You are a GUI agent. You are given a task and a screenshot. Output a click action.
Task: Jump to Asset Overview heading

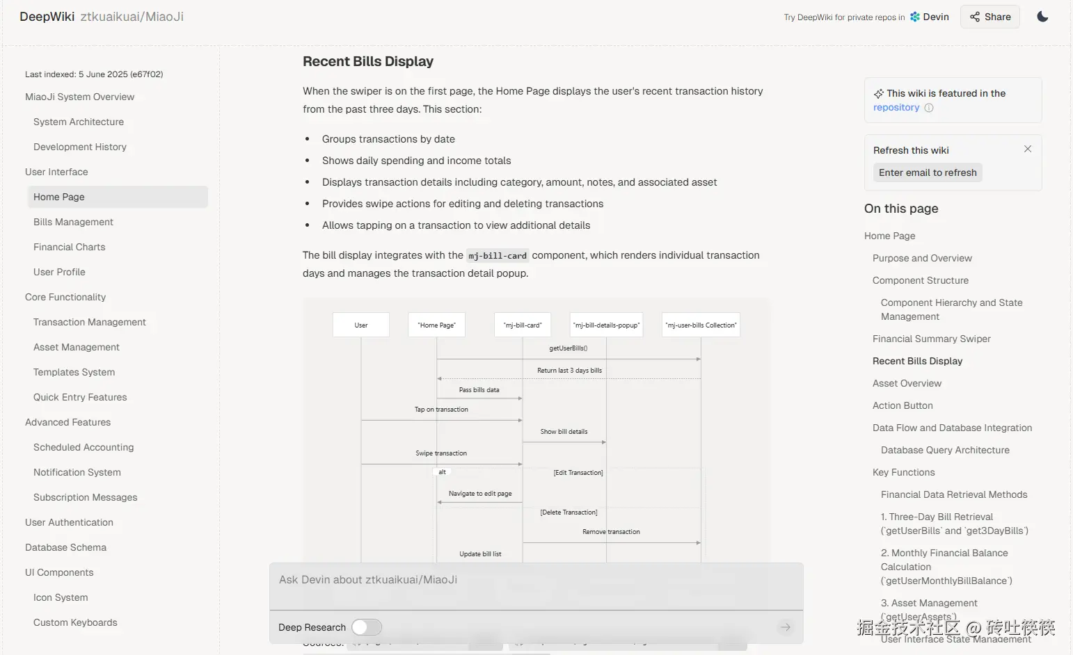click(907, 383)
